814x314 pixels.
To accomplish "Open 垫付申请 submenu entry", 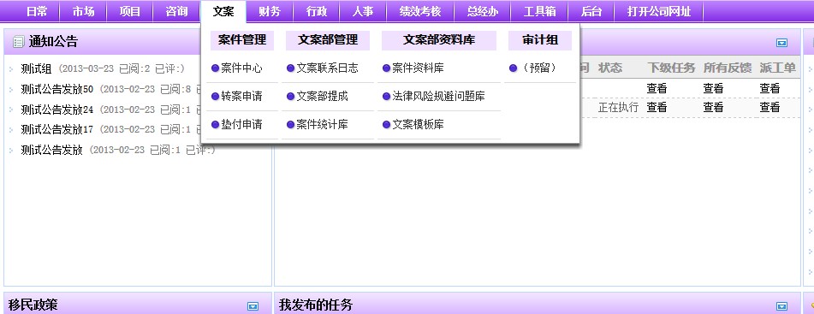I will (242, 125).
